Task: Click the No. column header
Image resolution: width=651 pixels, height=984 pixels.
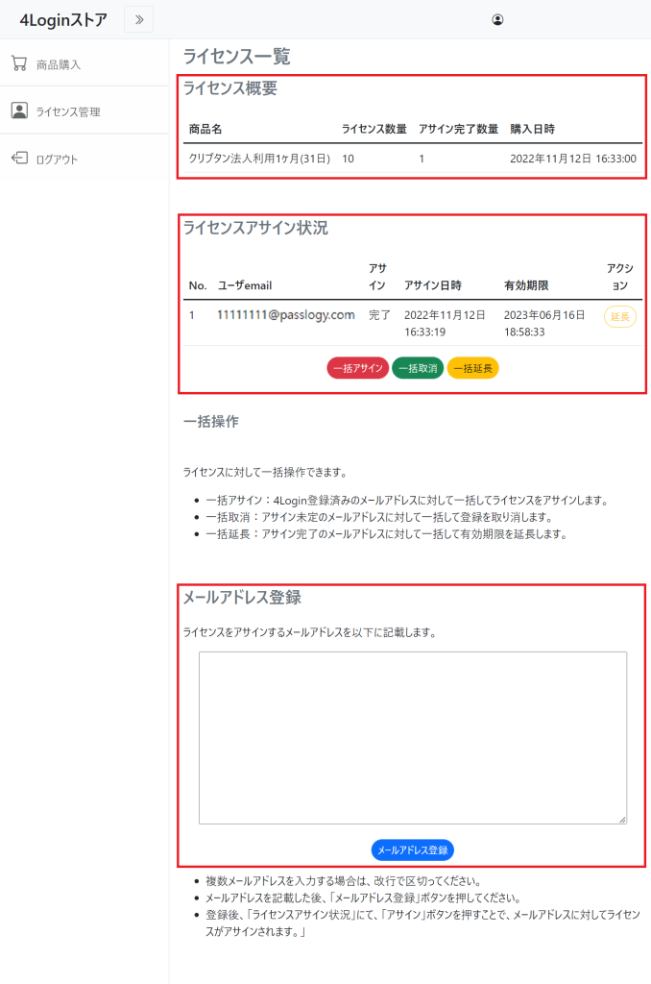Action: (x=198, y=285)
